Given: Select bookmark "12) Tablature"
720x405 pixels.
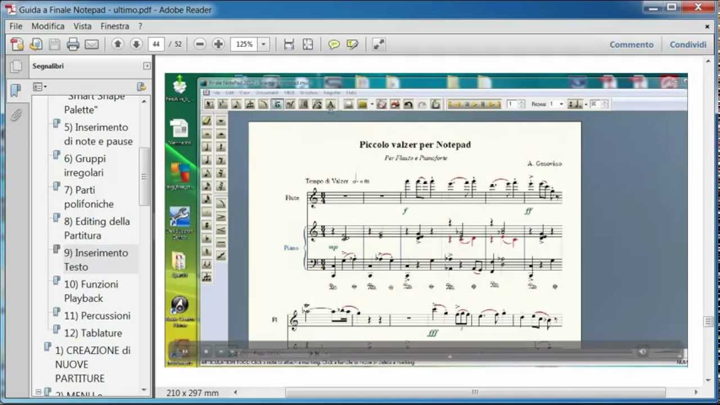Looking at the screenshot, I should coord(92,333).
